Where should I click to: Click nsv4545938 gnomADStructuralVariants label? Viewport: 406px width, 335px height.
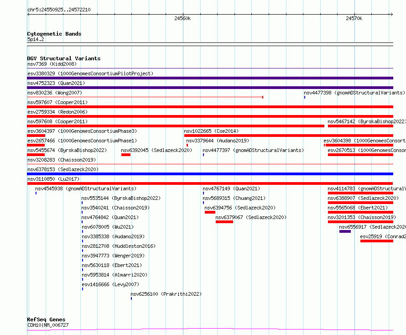tap(86, 188)
